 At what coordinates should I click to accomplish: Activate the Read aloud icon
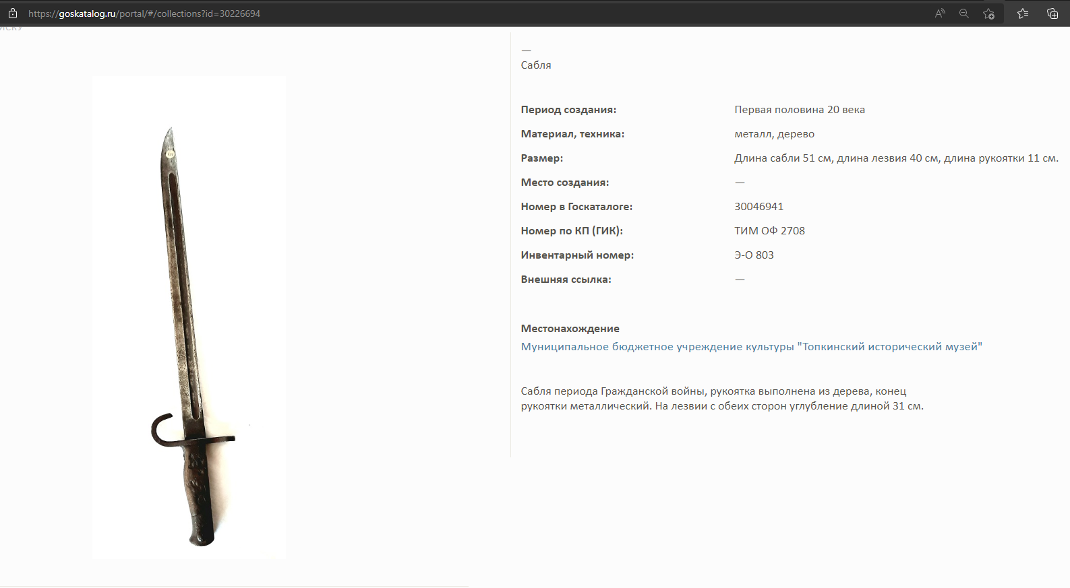[x=940, y=13]
